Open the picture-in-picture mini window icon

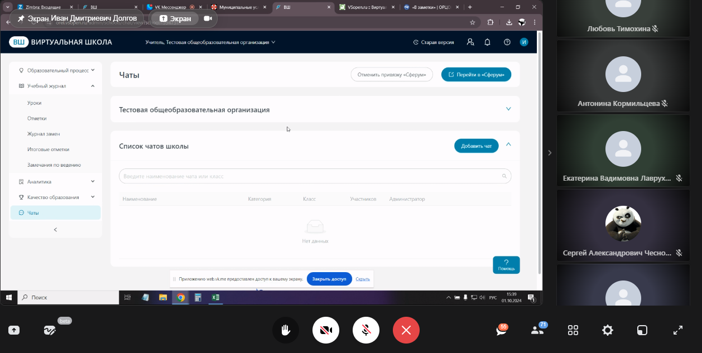(x=642, y=330)
